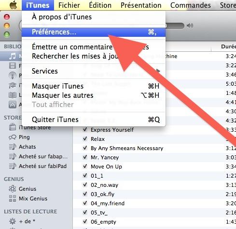Select the Music library icon
236x229 pixels.
[x=13, y=56]
